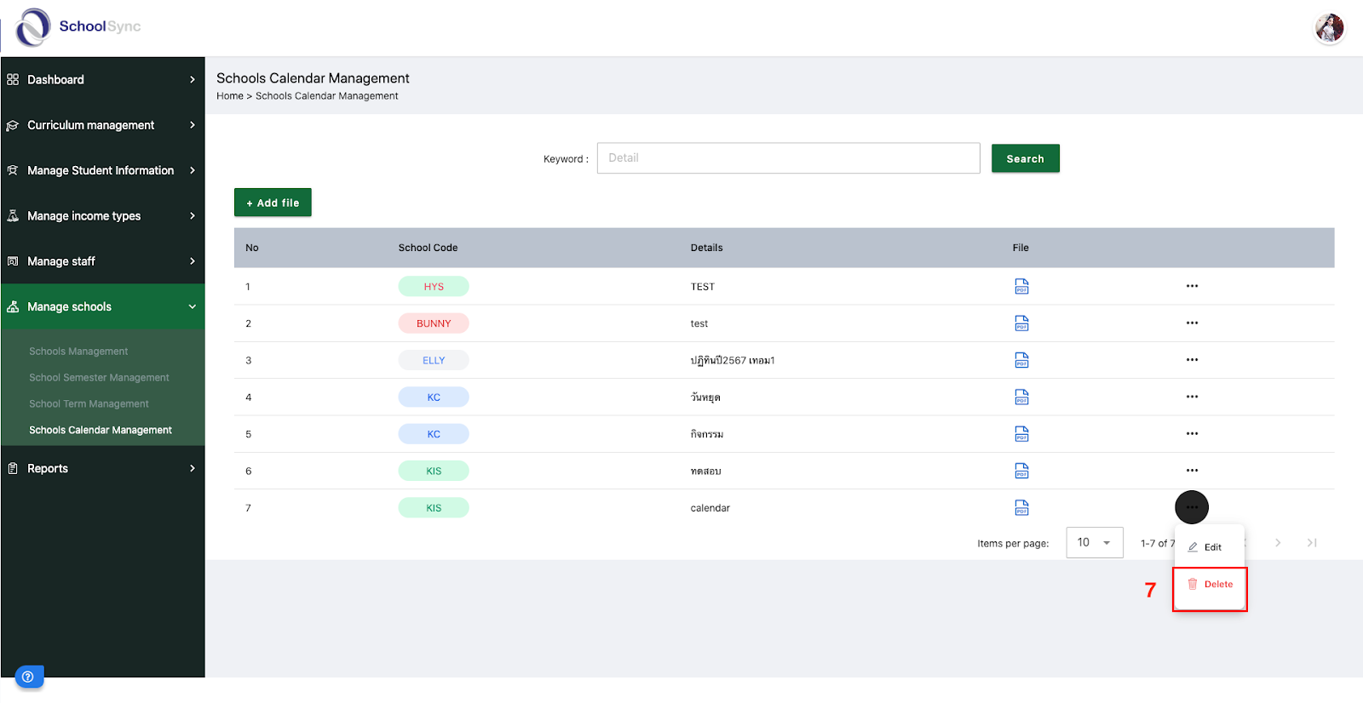The width and height of the screenshot is (1363, 703).
Task: Open the user profile avatar
Action: [x=1329, y=28]
